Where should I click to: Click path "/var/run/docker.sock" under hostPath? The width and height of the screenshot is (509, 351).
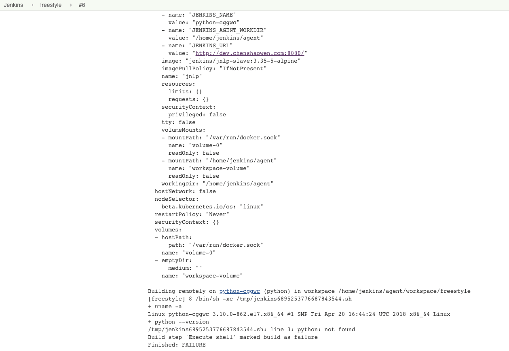coord(215,245)
